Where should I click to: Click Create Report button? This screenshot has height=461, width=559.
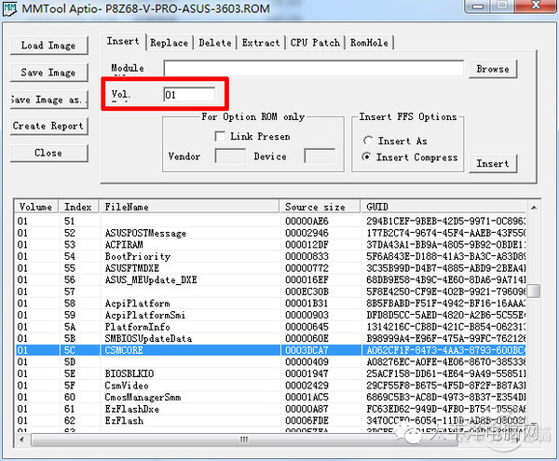(48, 126)
